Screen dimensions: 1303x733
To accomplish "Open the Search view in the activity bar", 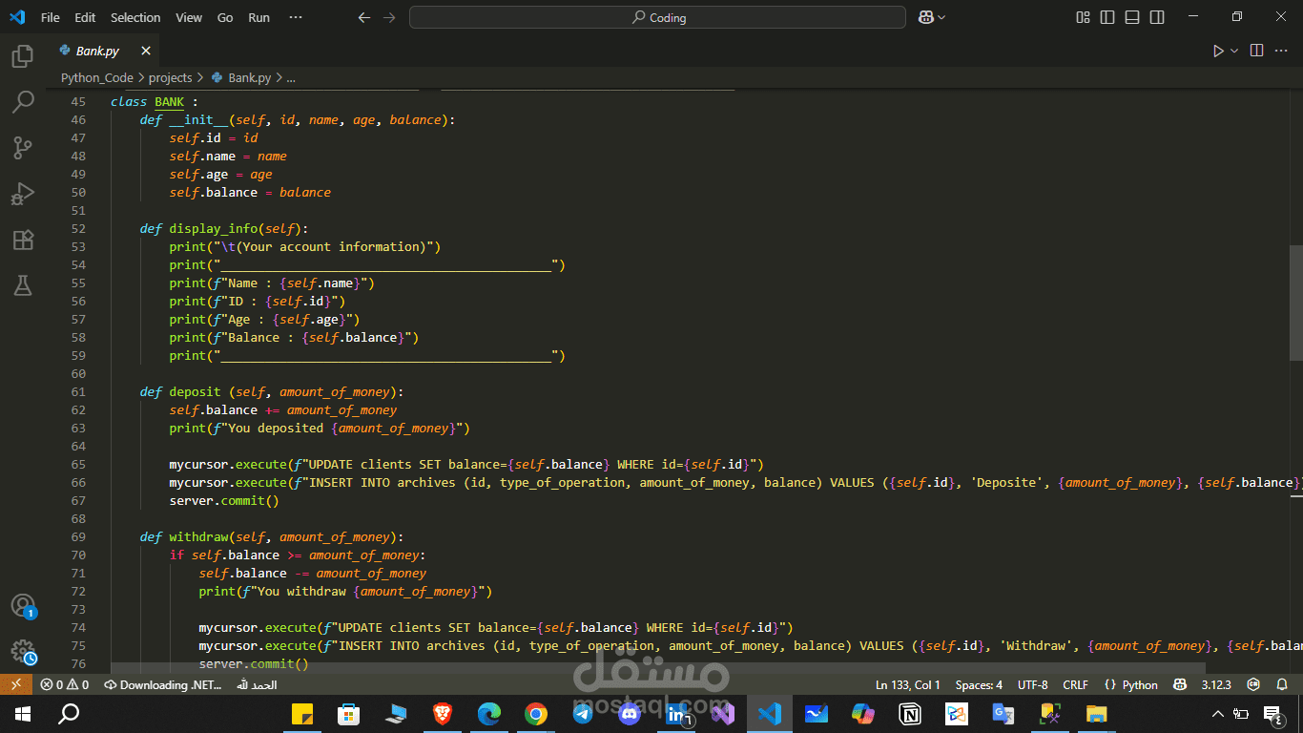I will point(23,101).
